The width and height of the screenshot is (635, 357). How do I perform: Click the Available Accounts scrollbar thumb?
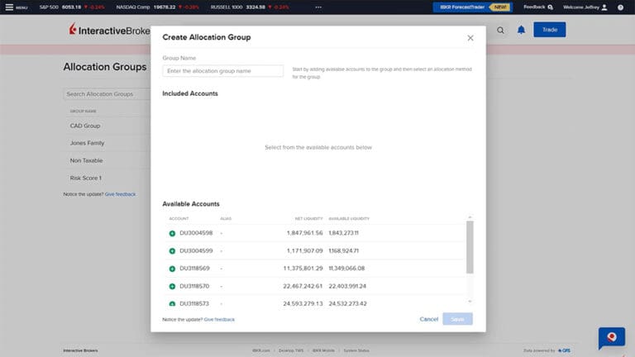tap(470, 246)
